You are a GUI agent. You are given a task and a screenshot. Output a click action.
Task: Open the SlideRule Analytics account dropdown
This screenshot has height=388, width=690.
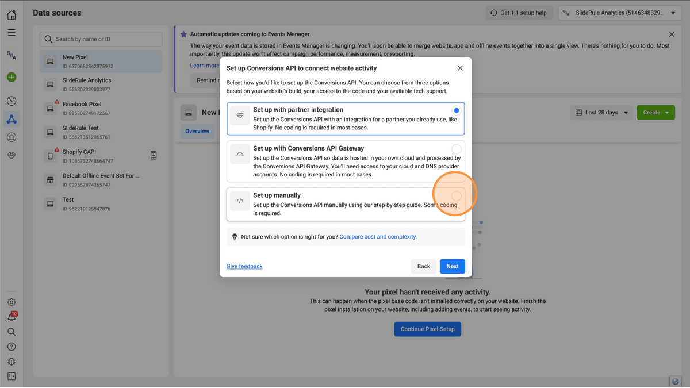620,13
